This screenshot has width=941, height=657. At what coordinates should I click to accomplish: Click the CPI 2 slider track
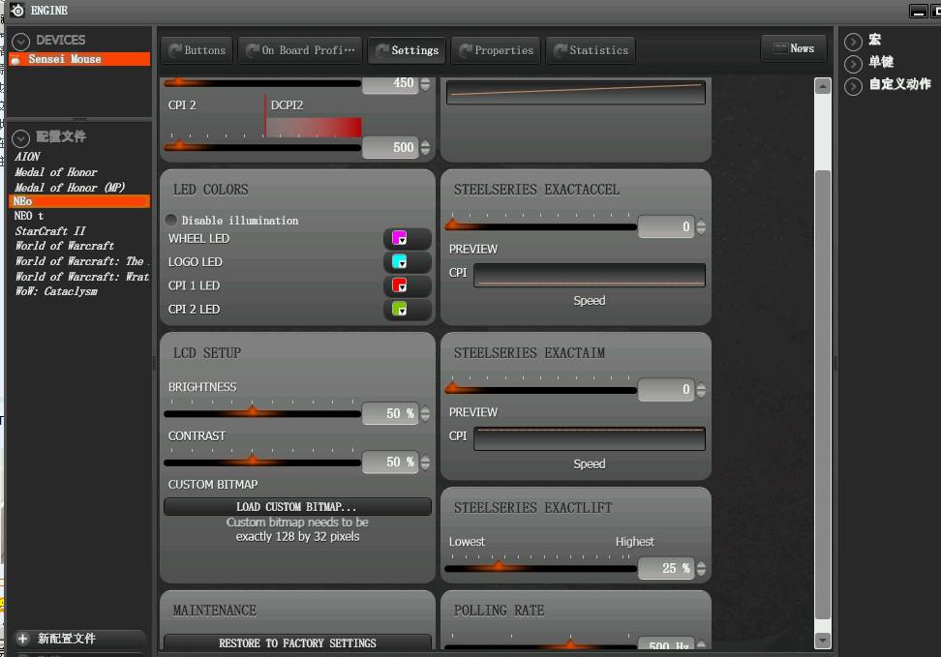(262, 147)
